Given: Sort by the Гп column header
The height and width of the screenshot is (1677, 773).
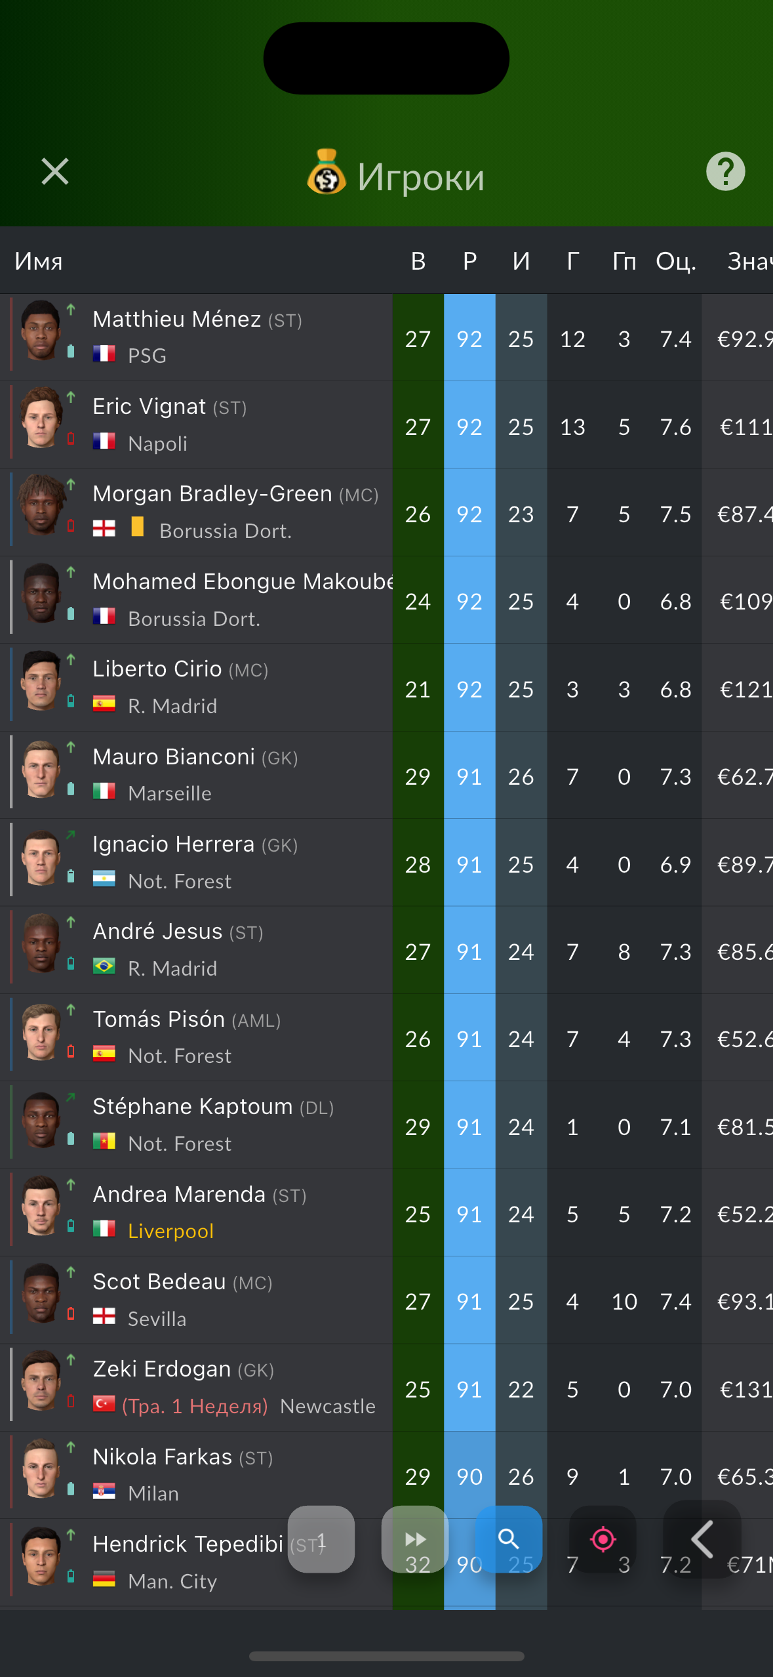Looking at the screenshot, I should coord(624,261).
